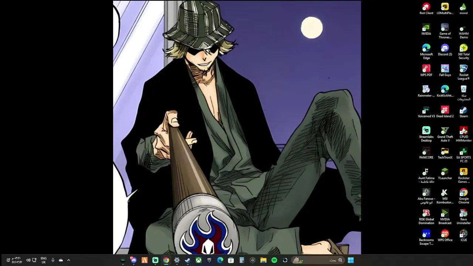Open Voicemod V3 desktop shortcut
The height and width of the screenshot is (266, 473).
point(426,112)
